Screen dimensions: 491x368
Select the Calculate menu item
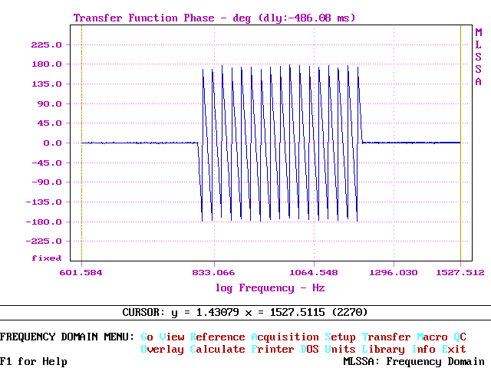218,350
